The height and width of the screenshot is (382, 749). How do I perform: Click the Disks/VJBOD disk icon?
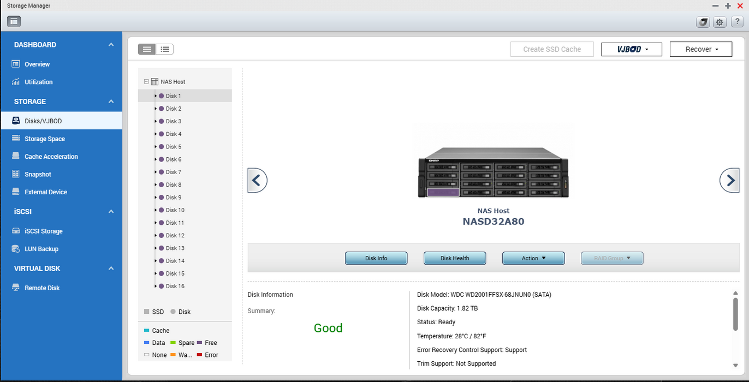[16, 121]
